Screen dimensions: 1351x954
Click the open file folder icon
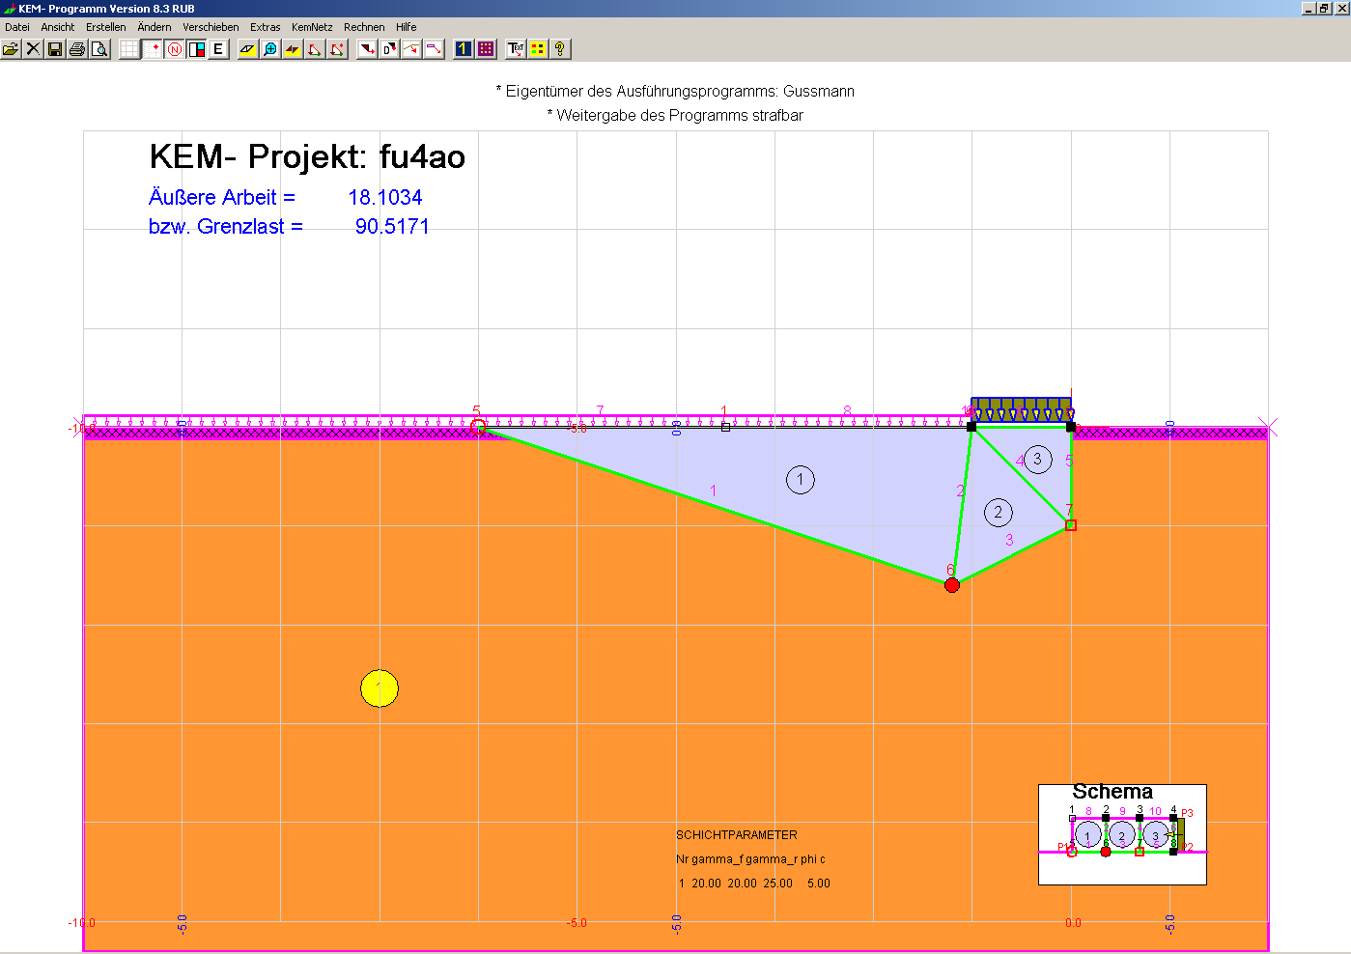(11, 48)
